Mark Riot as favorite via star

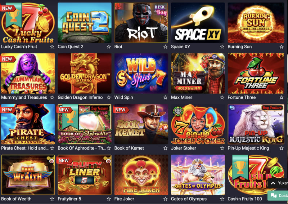tap(166, 47)
